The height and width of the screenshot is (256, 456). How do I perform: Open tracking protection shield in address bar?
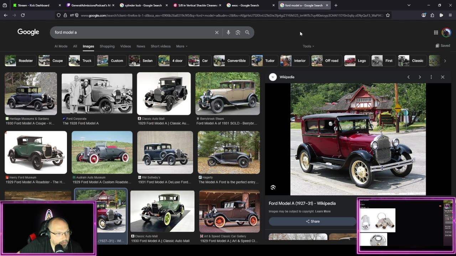59,15
